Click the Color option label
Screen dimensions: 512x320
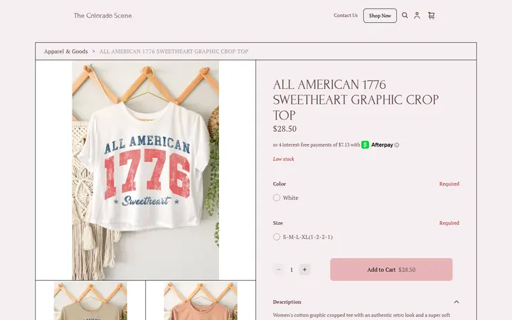pos(279,184)
